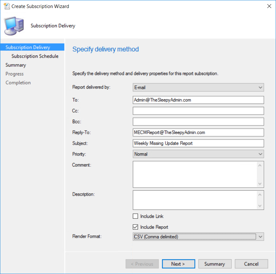The image size is (276, 274).
Task: Click the computer icon in header
Action: coord(14,26)
